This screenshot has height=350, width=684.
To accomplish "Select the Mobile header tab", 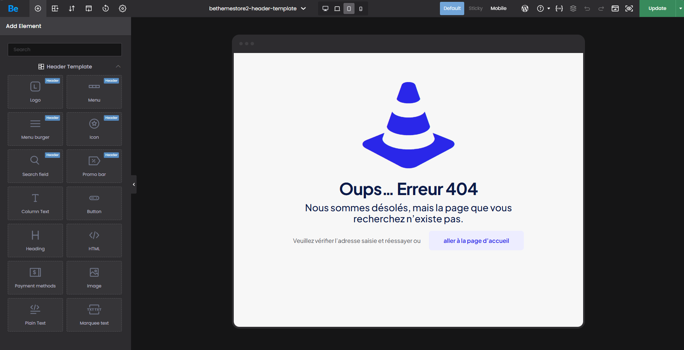I will pos(498,8).
